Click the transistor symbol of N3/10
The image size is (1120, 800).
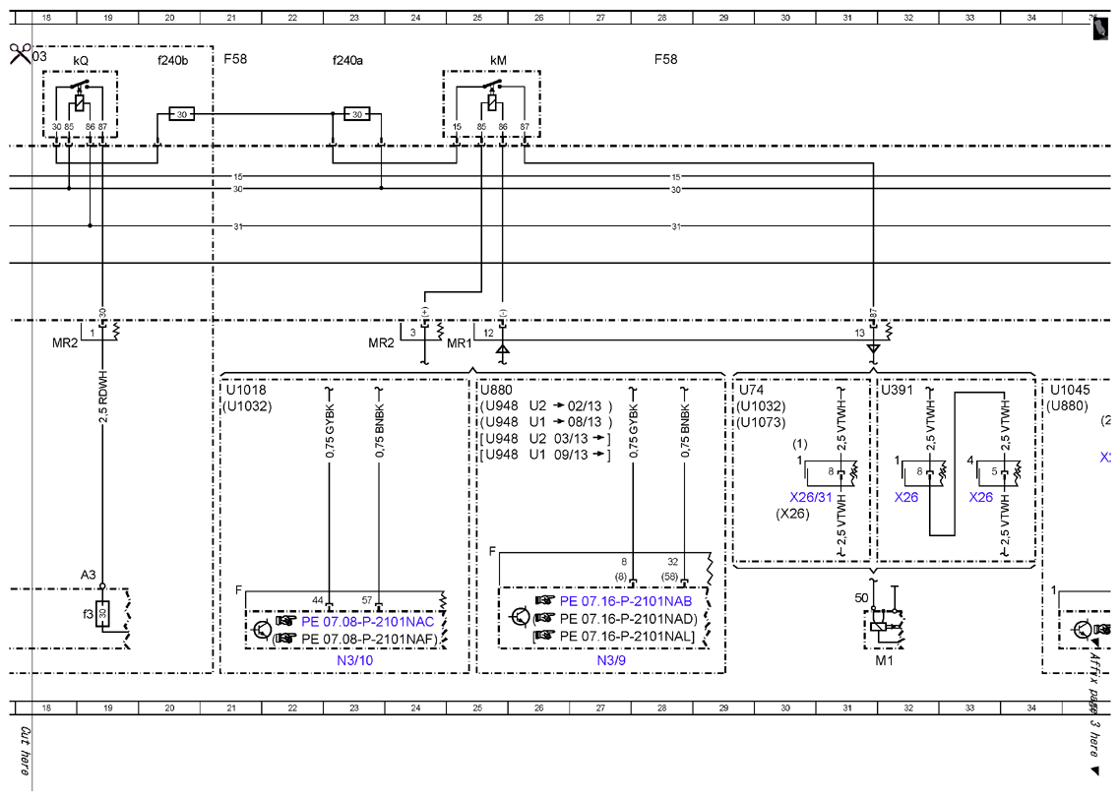click(x=263, y=630)
